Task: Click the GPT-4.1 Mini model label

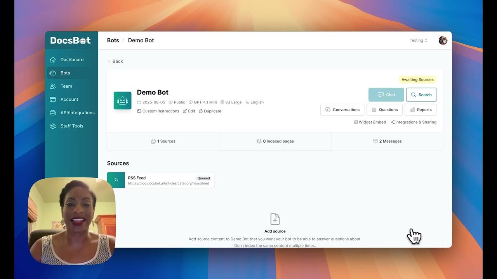Action: pyautogui.click(x=205, y=102)
